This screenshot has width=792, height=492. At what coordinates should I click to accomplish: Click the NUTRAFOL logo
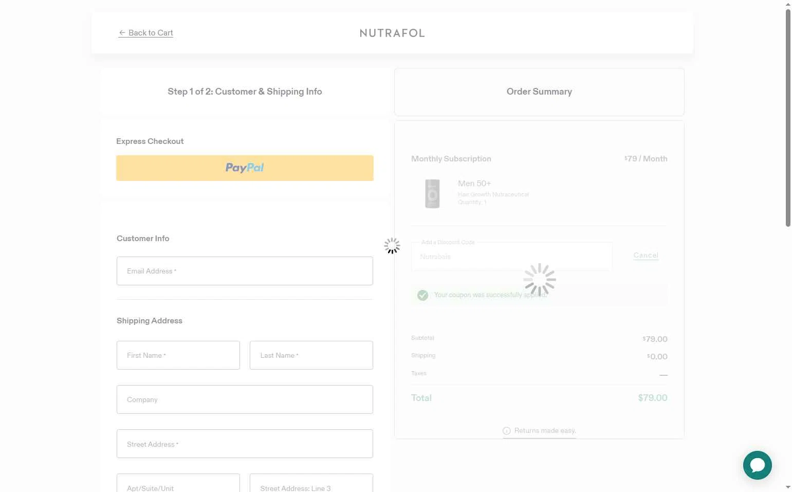coord(392,33)
